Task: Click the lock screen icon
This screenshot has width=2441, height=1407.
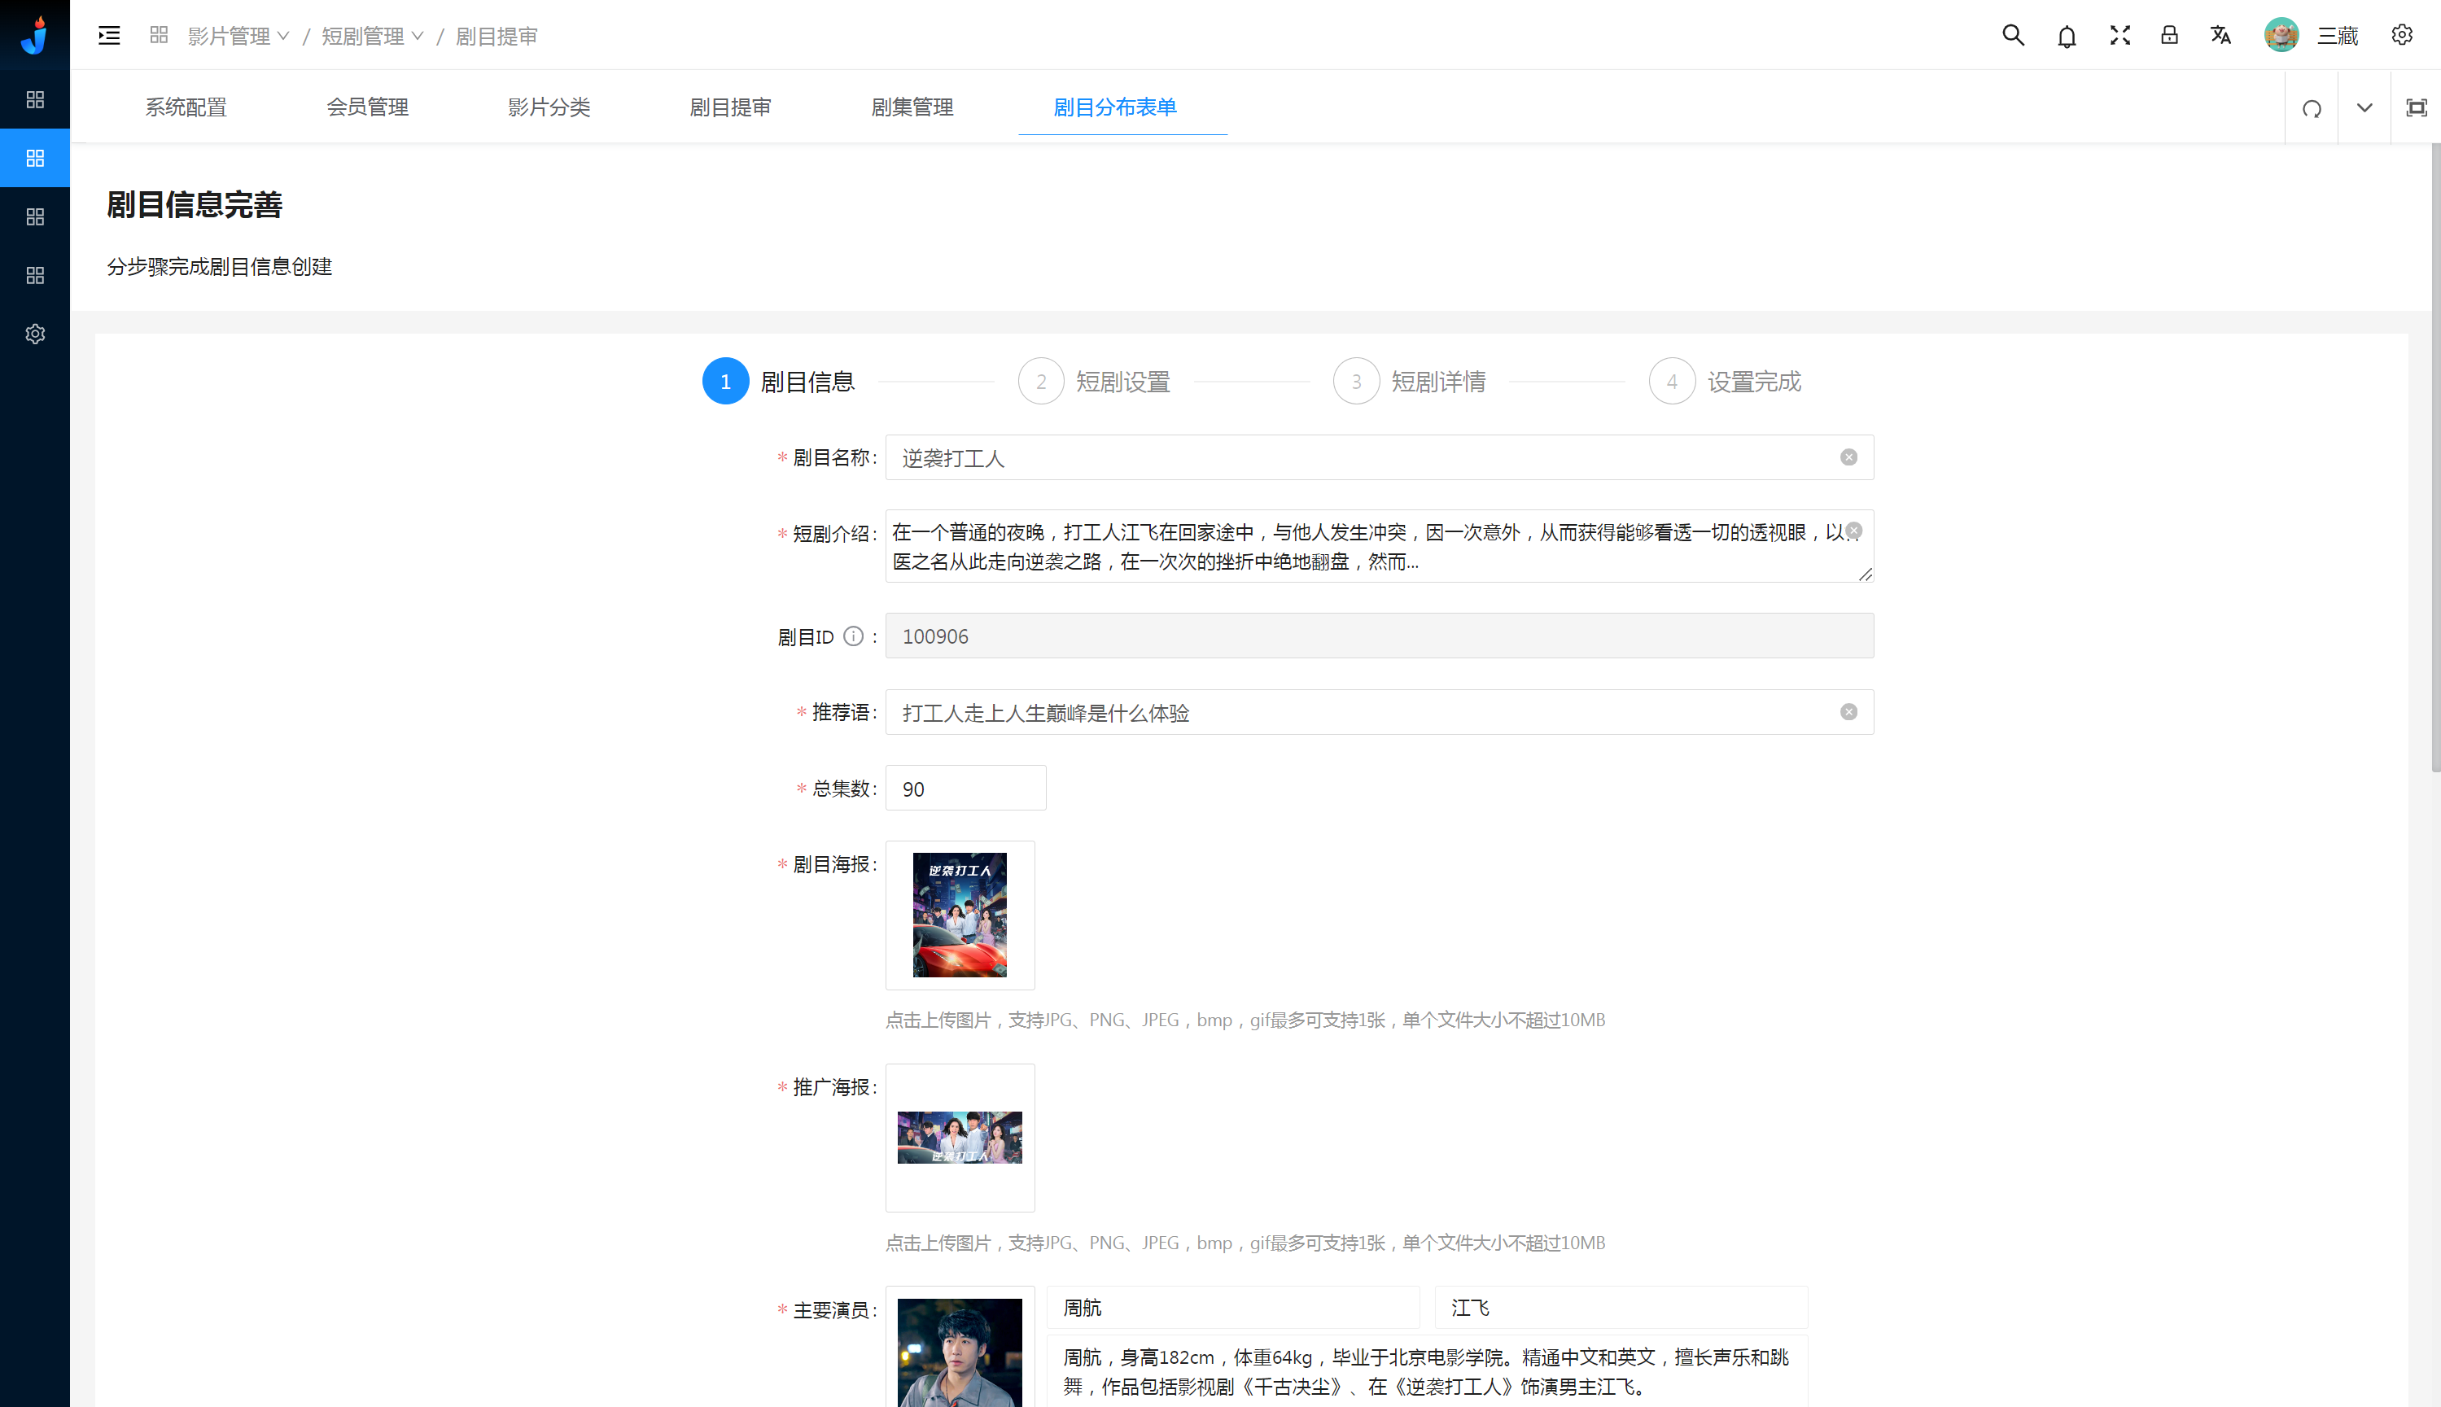Action: click(x=2169, y=36)
